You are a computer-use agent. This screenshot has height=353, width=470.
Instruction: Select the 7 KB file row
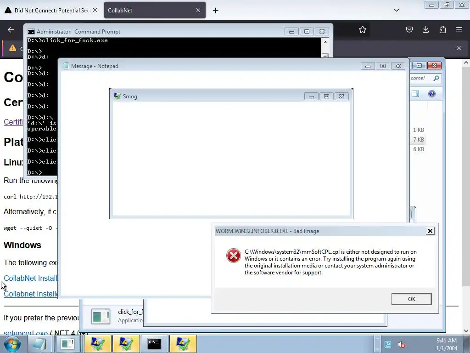coord(419,140)
